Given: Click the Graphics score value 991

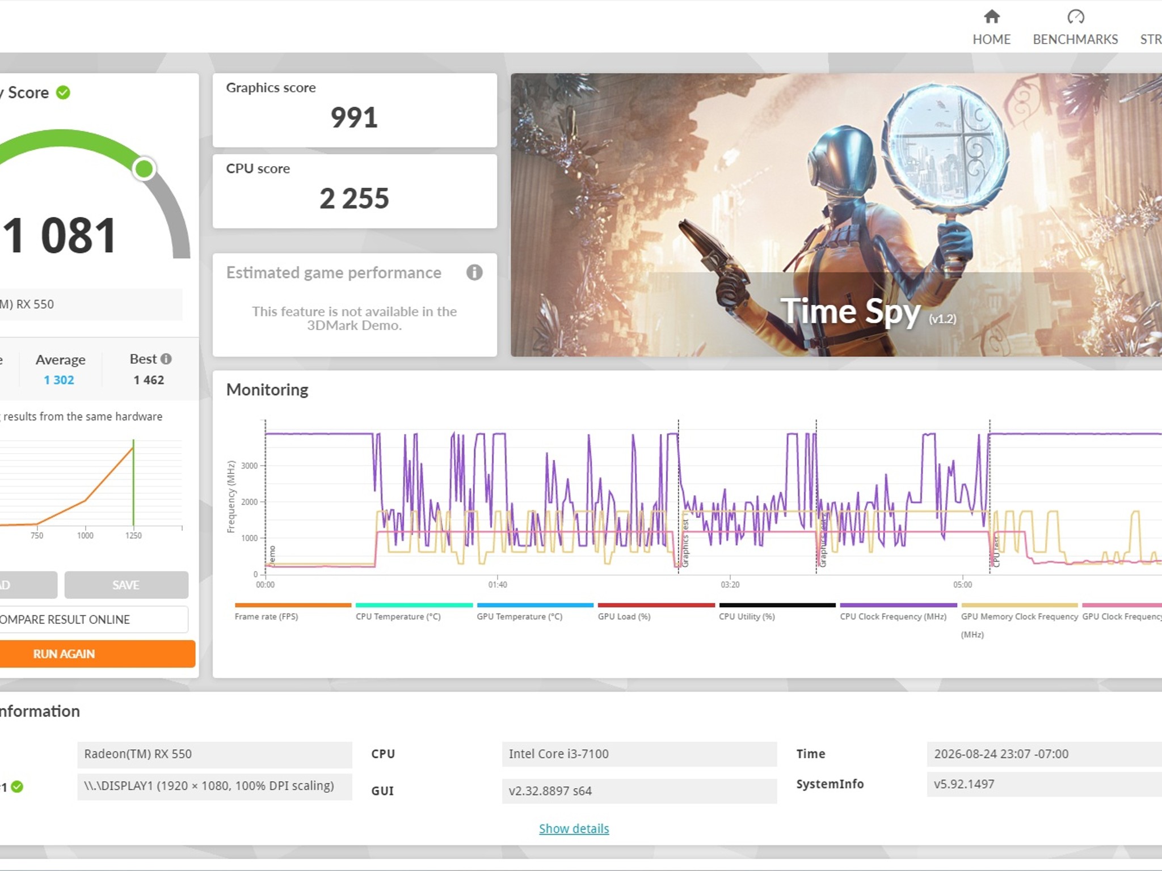Looking at the screenshot, I should point(354,117).
